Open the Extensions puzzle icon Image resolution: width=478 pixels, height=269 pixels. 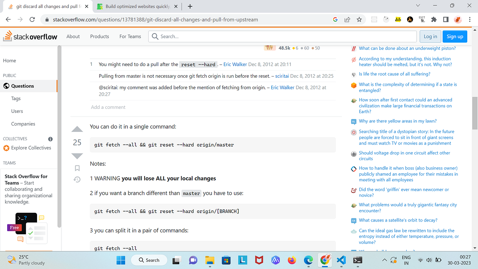434,19
